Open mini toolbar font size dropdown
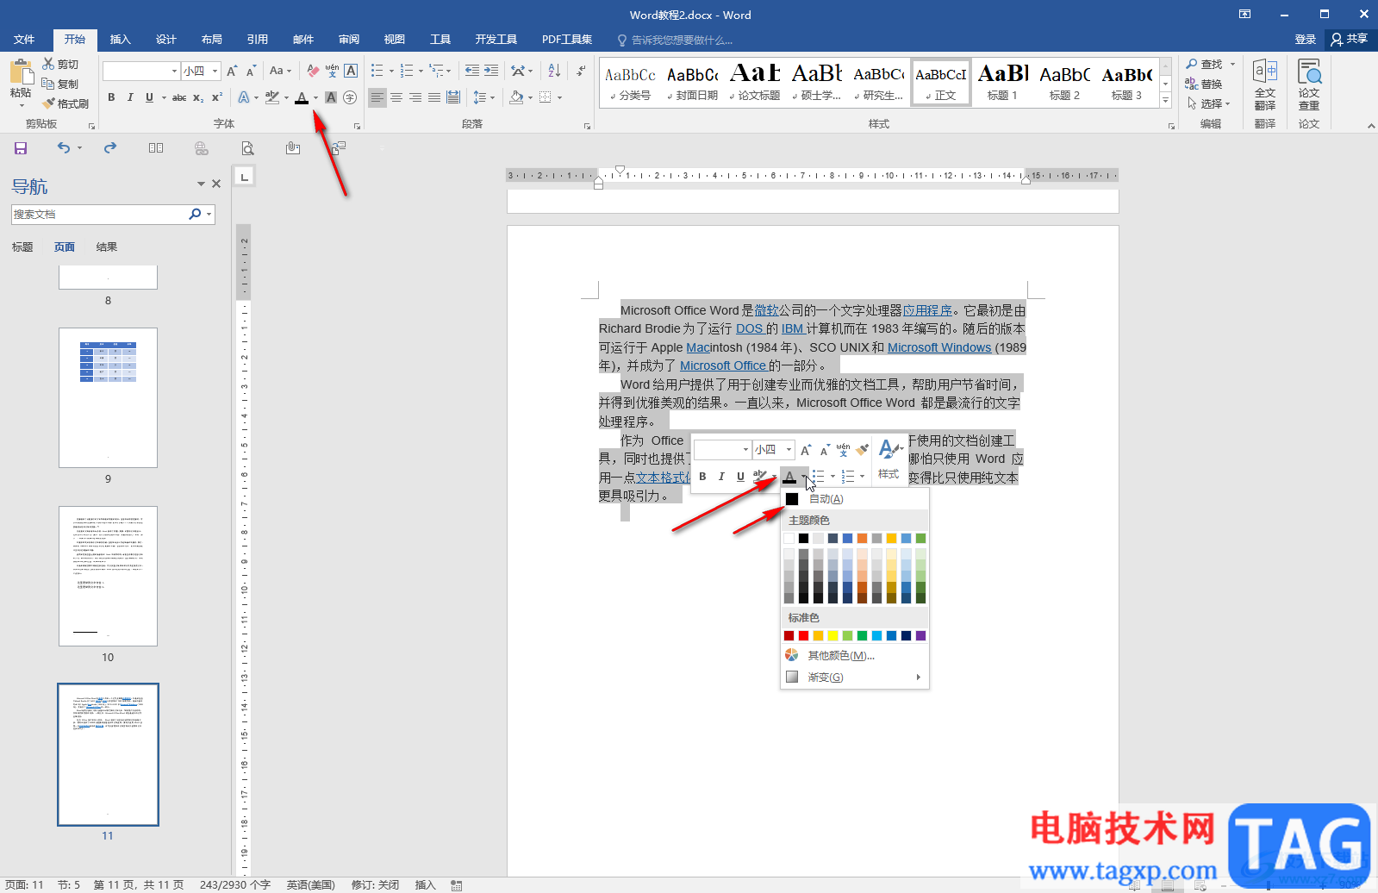Image resolution: width=1378 pixels, height=893 pixels. click(789, 449)
